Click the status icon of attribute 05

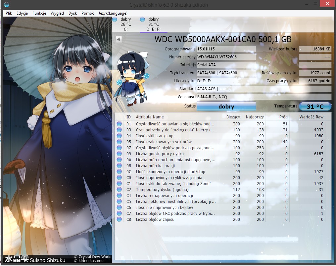(119, 142)
